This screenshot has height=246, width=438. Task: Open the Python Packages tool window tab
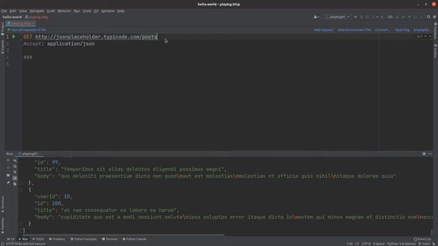tap(83, 239)
